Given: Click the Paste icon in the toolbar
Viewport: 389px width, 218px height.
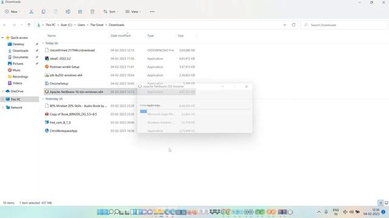Looking at the screenshot, I should point(55,12).
